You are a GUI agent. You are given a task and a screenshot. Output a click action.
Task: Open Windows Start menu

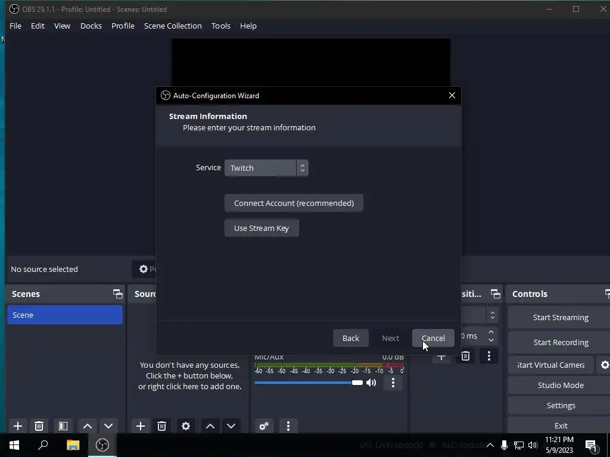click(14, 445)
